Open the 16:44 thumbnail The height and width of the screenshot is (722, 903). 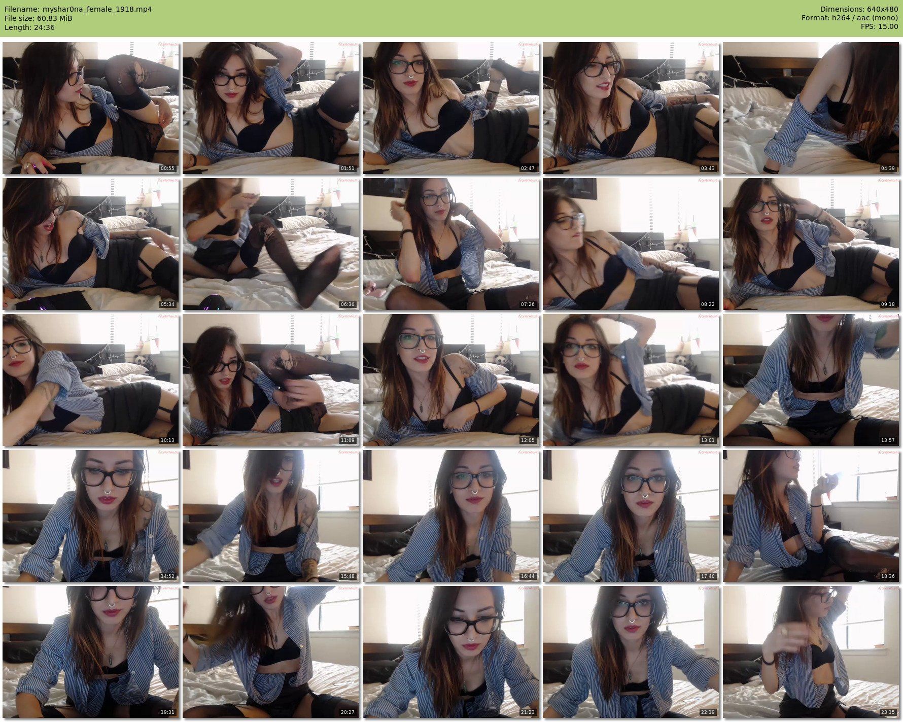click(450, 516)
